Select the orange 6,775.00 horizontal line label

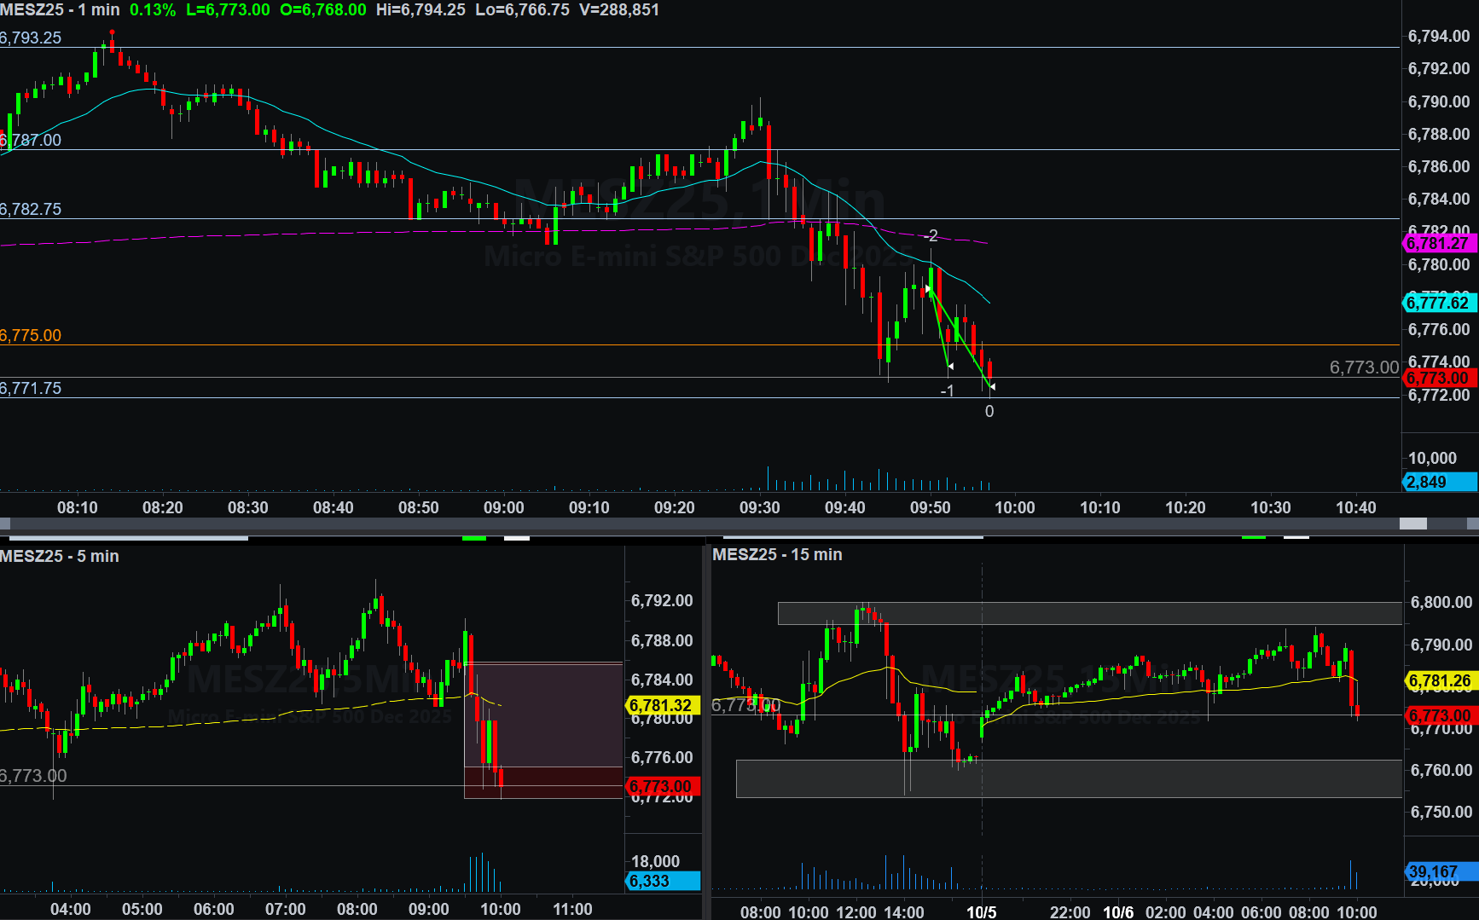(31, 335)
